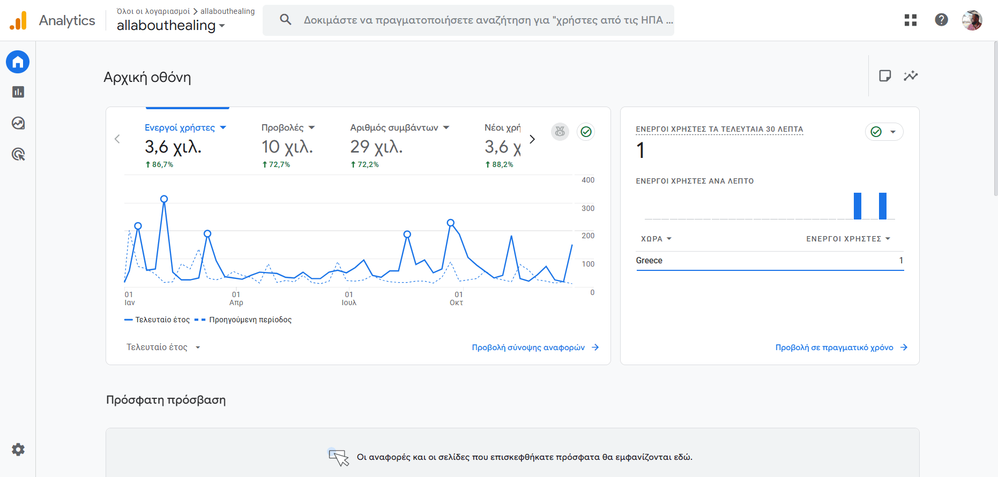Open the Google apps grid
The image size is (998, 477).
[910, 20]
